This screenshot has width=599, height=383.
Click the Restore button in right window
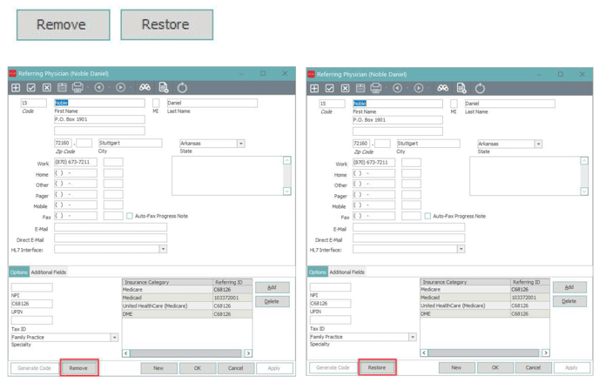tap(377, 368)
